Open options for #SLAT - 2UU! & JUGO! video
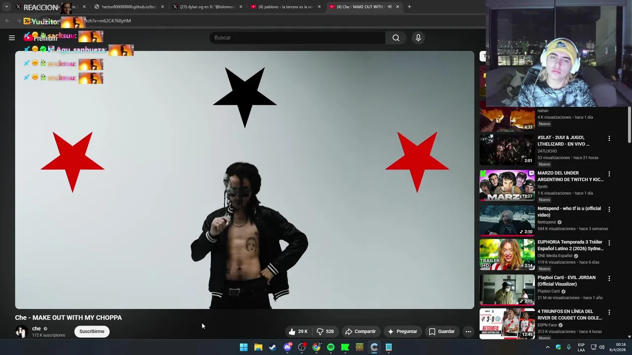The width and height of the screenshot is (632, 355). point(609,139)
